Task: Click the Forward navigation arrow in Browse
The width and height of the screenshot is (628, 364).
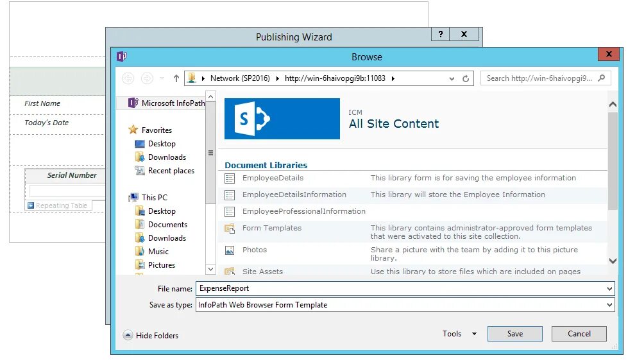Action: tap(147, 78)
